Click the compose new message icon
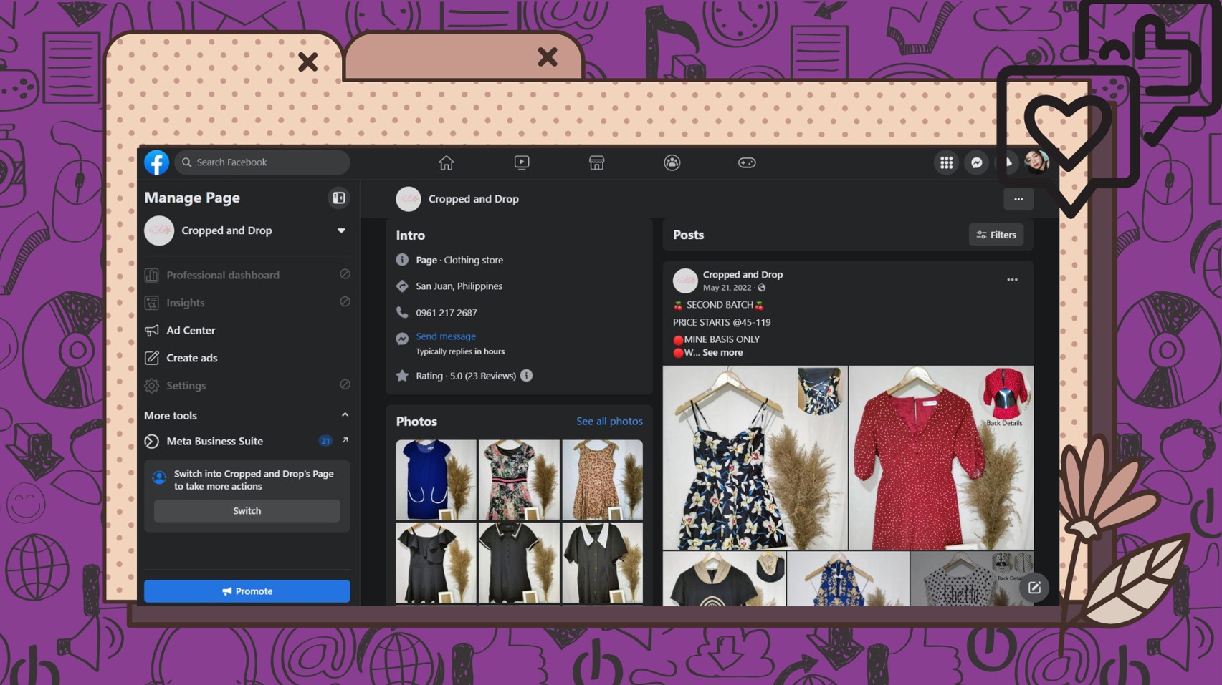 pos(1034,588)
